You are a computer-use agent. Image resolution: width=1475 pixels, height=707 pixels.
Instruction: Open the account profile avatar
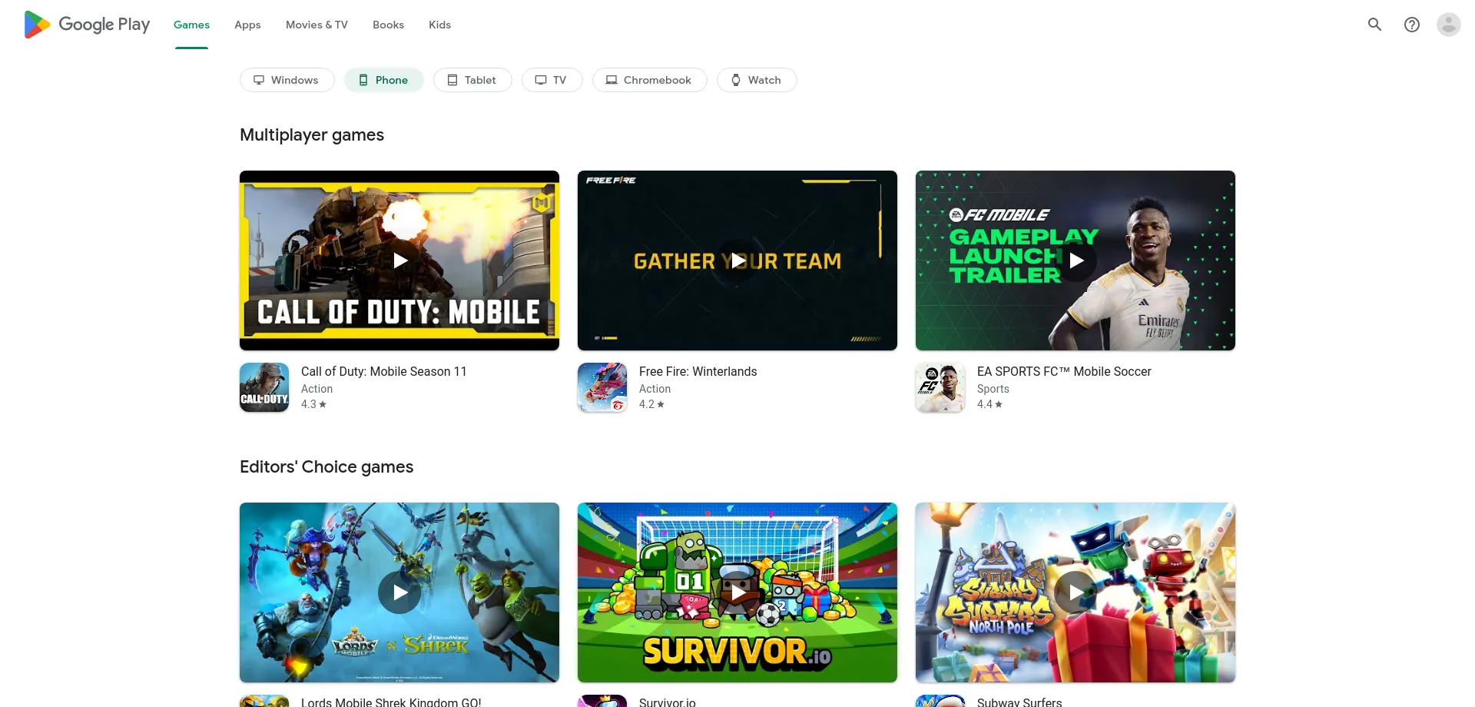pyautogui.click(x=1448, y=25)
